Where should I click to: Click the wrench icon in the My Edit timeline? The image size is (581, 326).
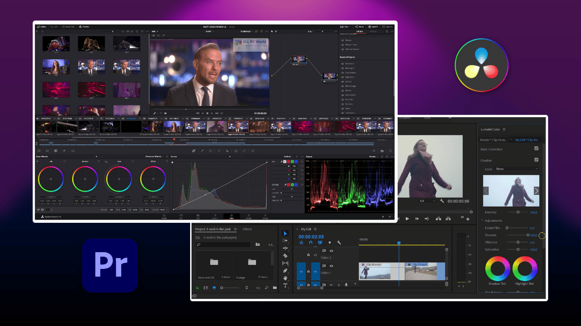click(339, 243)
